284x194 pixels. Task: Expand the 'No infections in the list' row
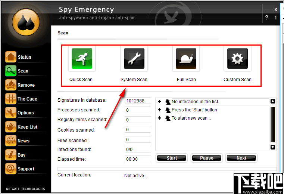pos(160,101)
